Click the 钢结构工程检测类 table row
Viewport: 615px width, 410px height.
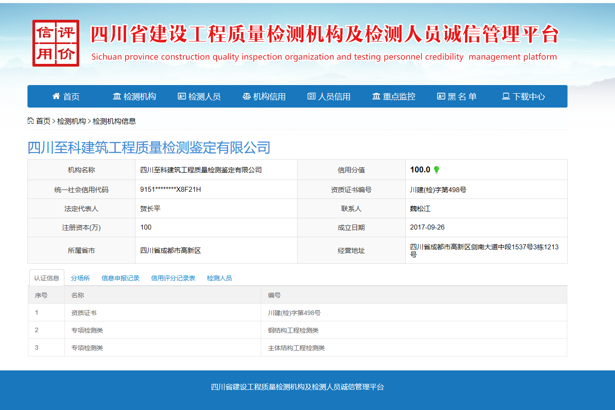click(x=293, y=330)
